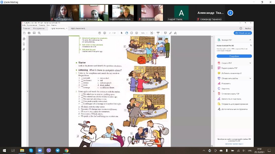Click the free trial link at panel bottom

[x=234, y=144]
